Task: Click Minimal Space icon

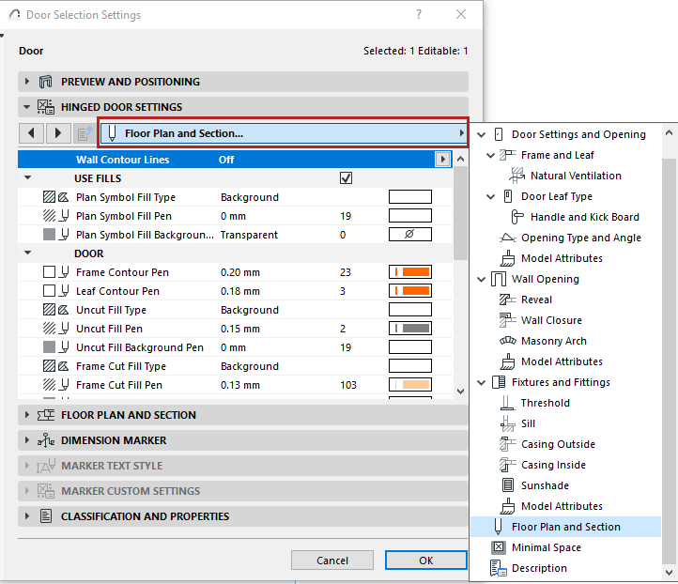Action: (498, 547)
